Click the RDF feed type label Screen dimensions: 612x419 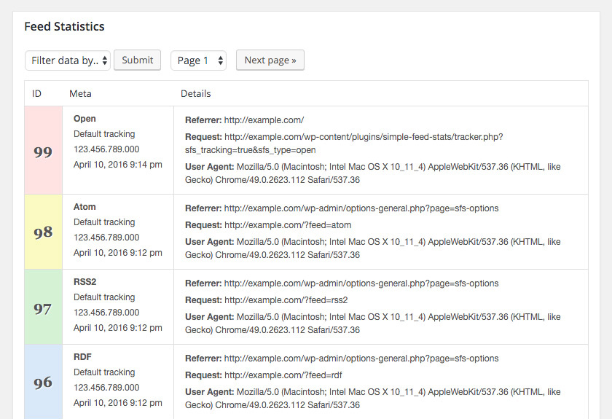[82, 357]
